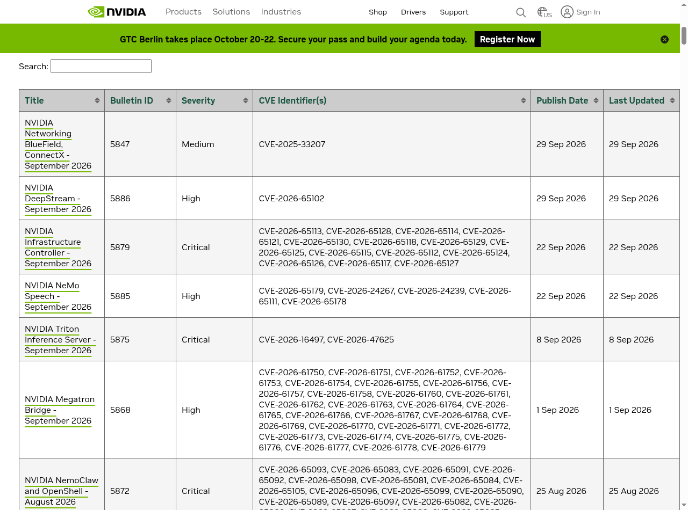688x510 pixels.
Task: Open the Drivers link
Action: (413, 12)
